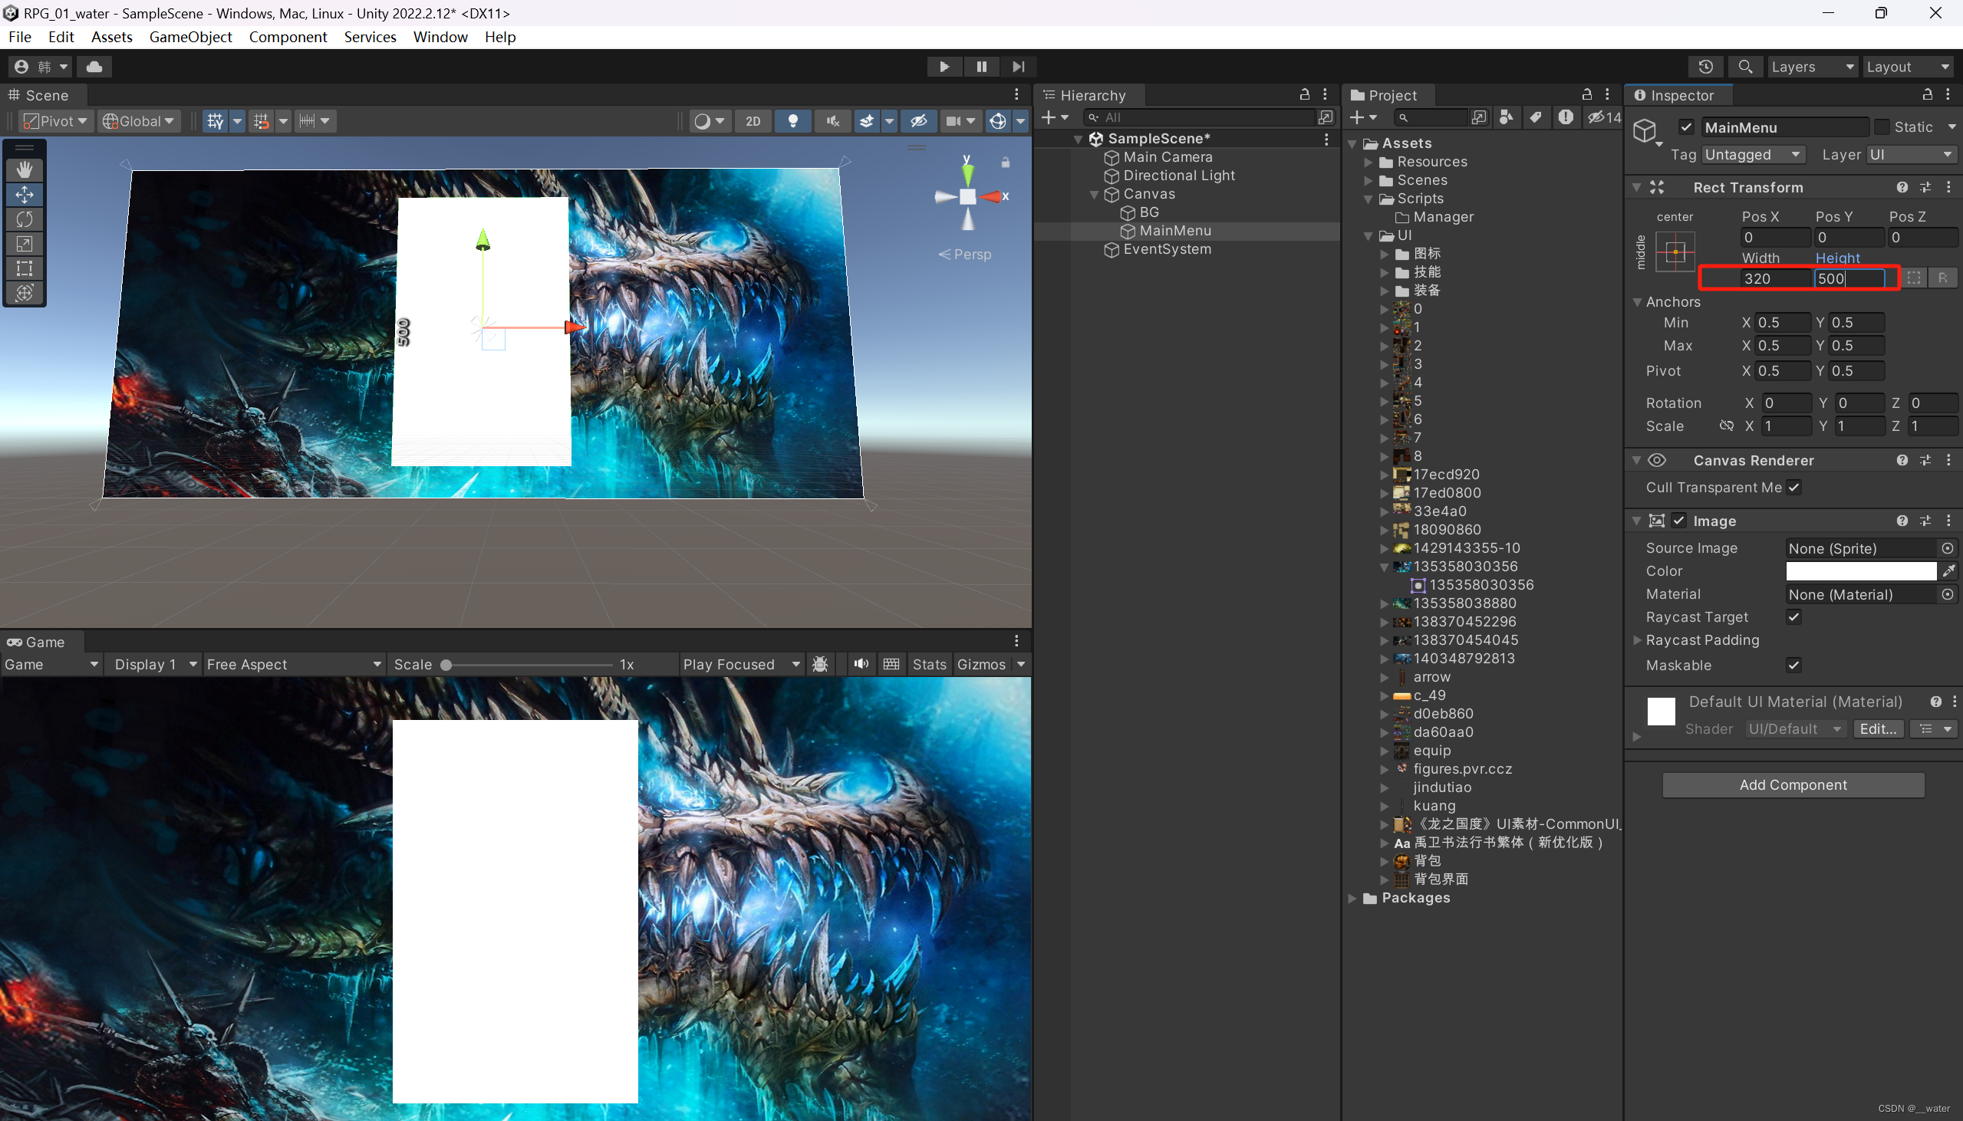The height and width of the screenshot is (1121, 1963).
Task: Toggle Raycast Target checkbox
Action: [1794, 616]
